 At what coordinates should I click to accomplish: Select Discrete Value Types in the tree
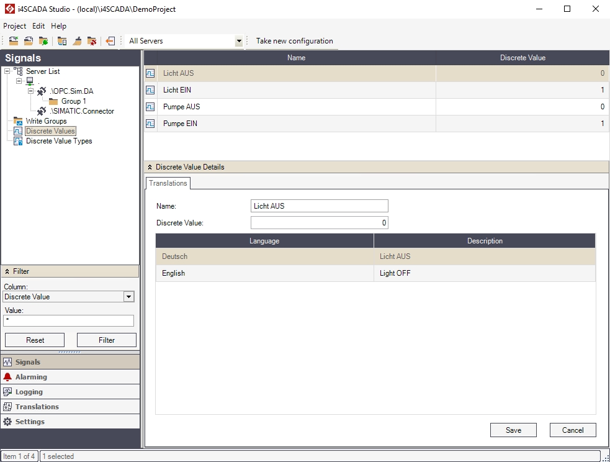click(58, 141)
